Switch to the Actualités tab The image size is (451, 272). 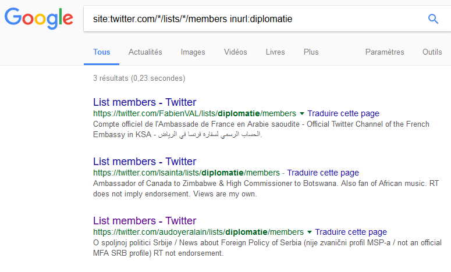click(145, 52)
